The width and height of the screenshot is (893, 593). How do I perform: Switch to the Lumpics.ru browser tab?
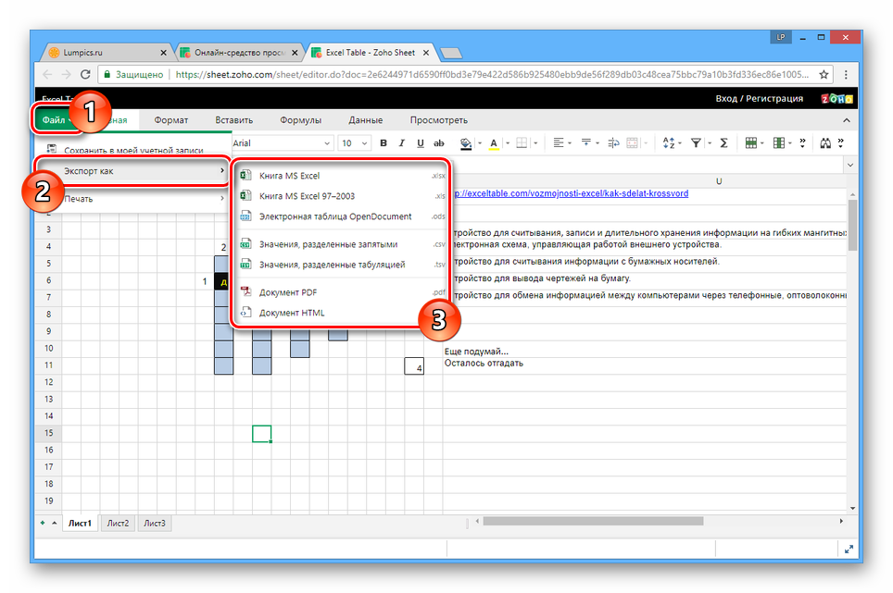[x=106, y=53]
